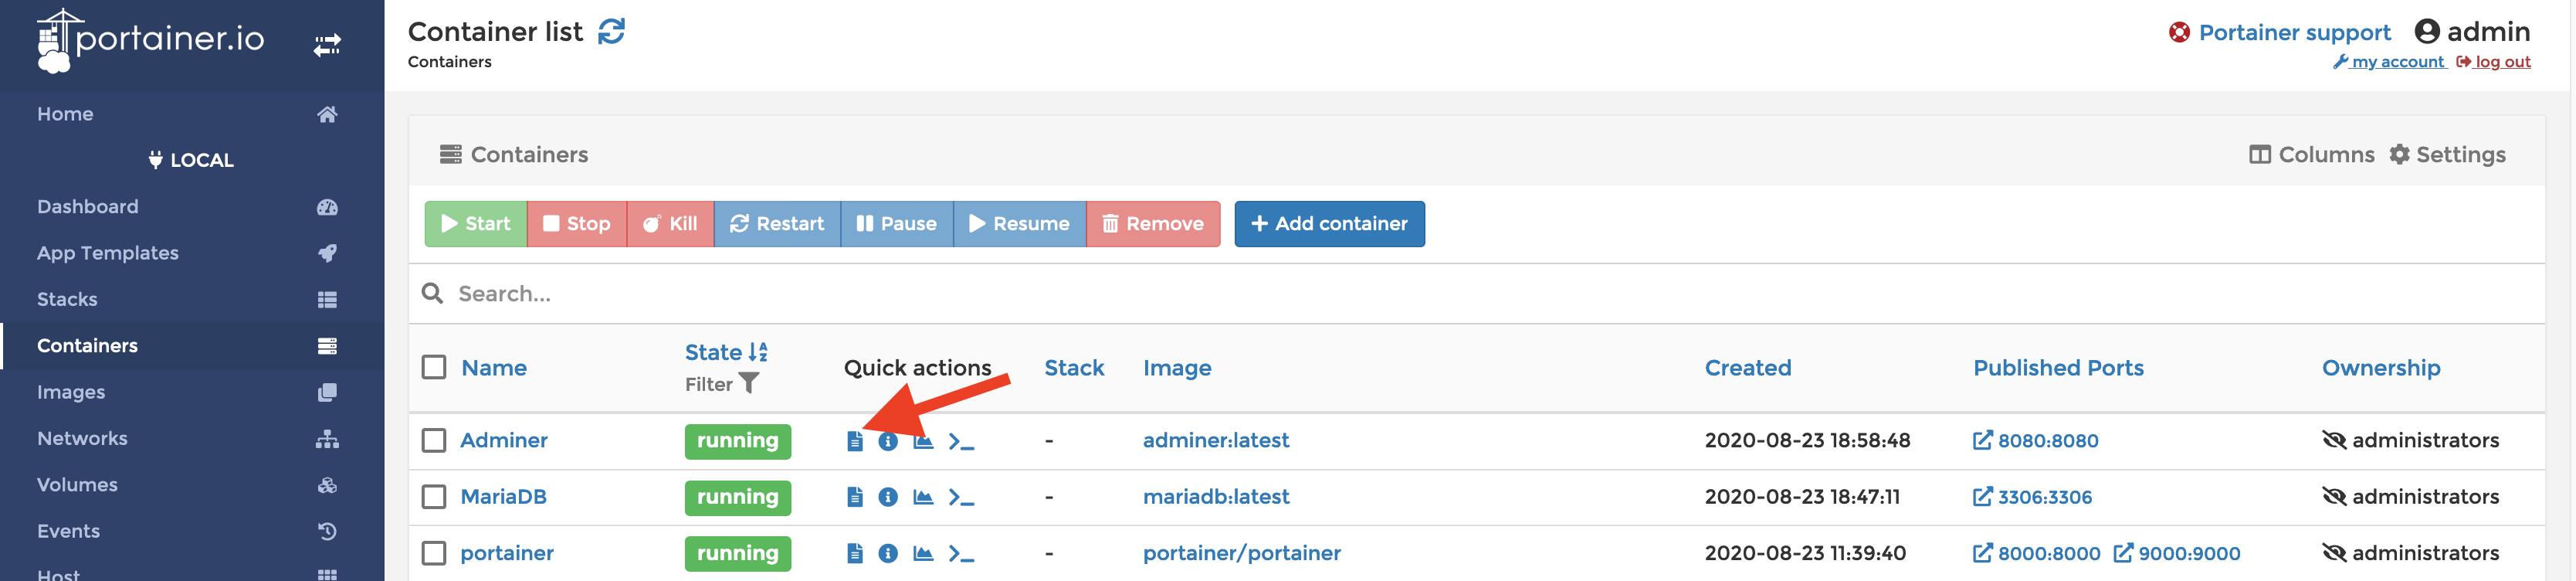
Task: Sort the table by Published Ports
Action: pos(2058,368)
